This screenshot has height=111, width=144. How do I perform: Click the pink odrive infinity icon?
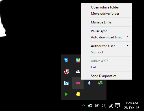click(78, 83)
